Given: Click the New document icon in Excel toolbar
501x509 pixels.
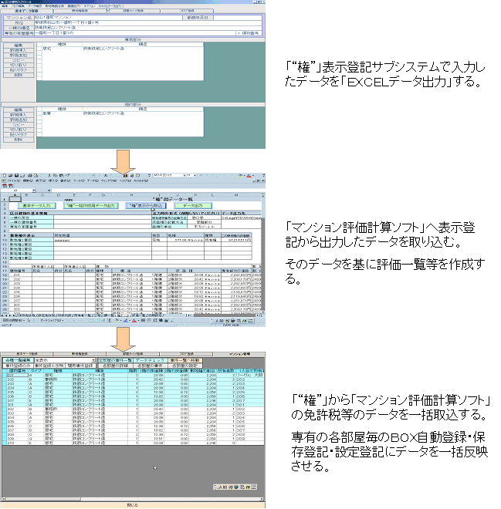Looking at the screenshot, I should [5, 176].
